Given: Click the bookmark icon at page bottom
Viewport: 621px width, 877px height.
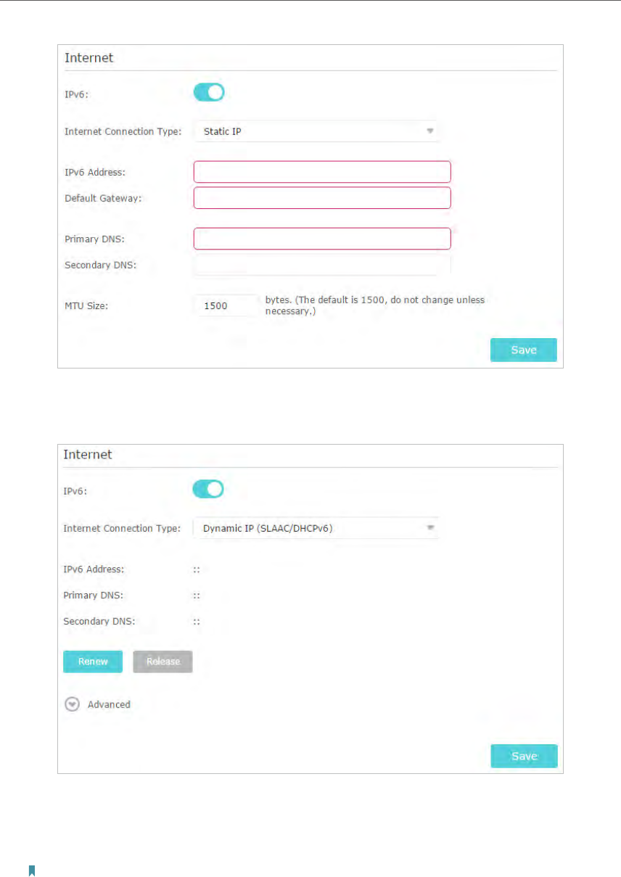Looking at the screenshot, I should [x=31, y=870].
